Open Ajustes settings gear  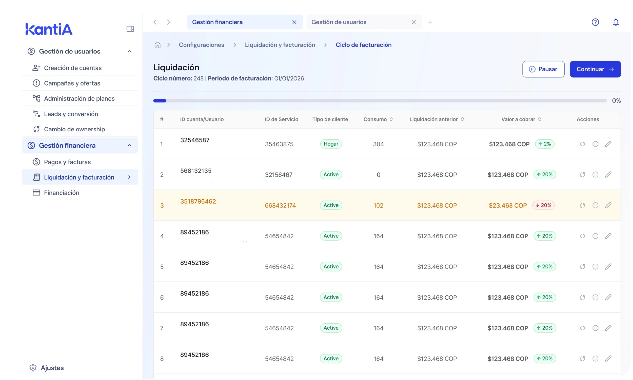(33, 368)
